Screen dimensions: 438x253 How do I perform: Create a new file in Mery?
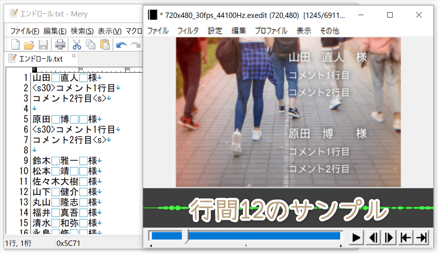(15, 44)
